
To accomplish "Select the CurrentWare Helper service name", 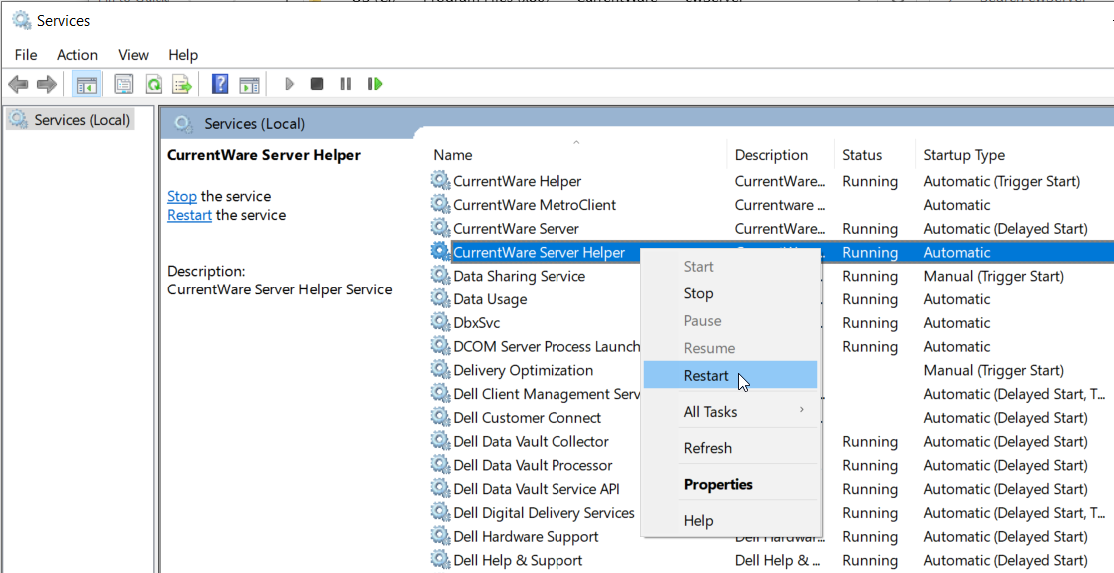I will pos(518,181).
